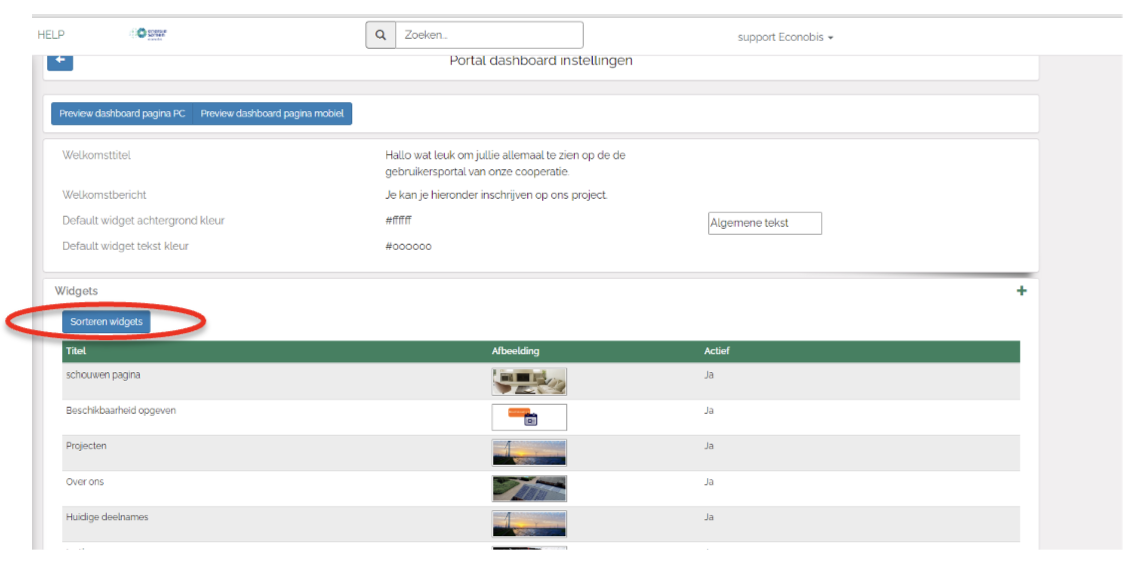Image resolution: width=1141 pixels, height=563 pixels.
Task: Click the Huidige deelnames widget thumbnail
Action: 529,523
